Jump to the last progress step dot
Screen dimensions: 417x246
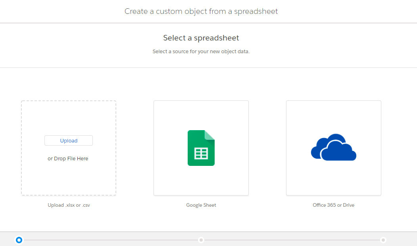(383, 240)
